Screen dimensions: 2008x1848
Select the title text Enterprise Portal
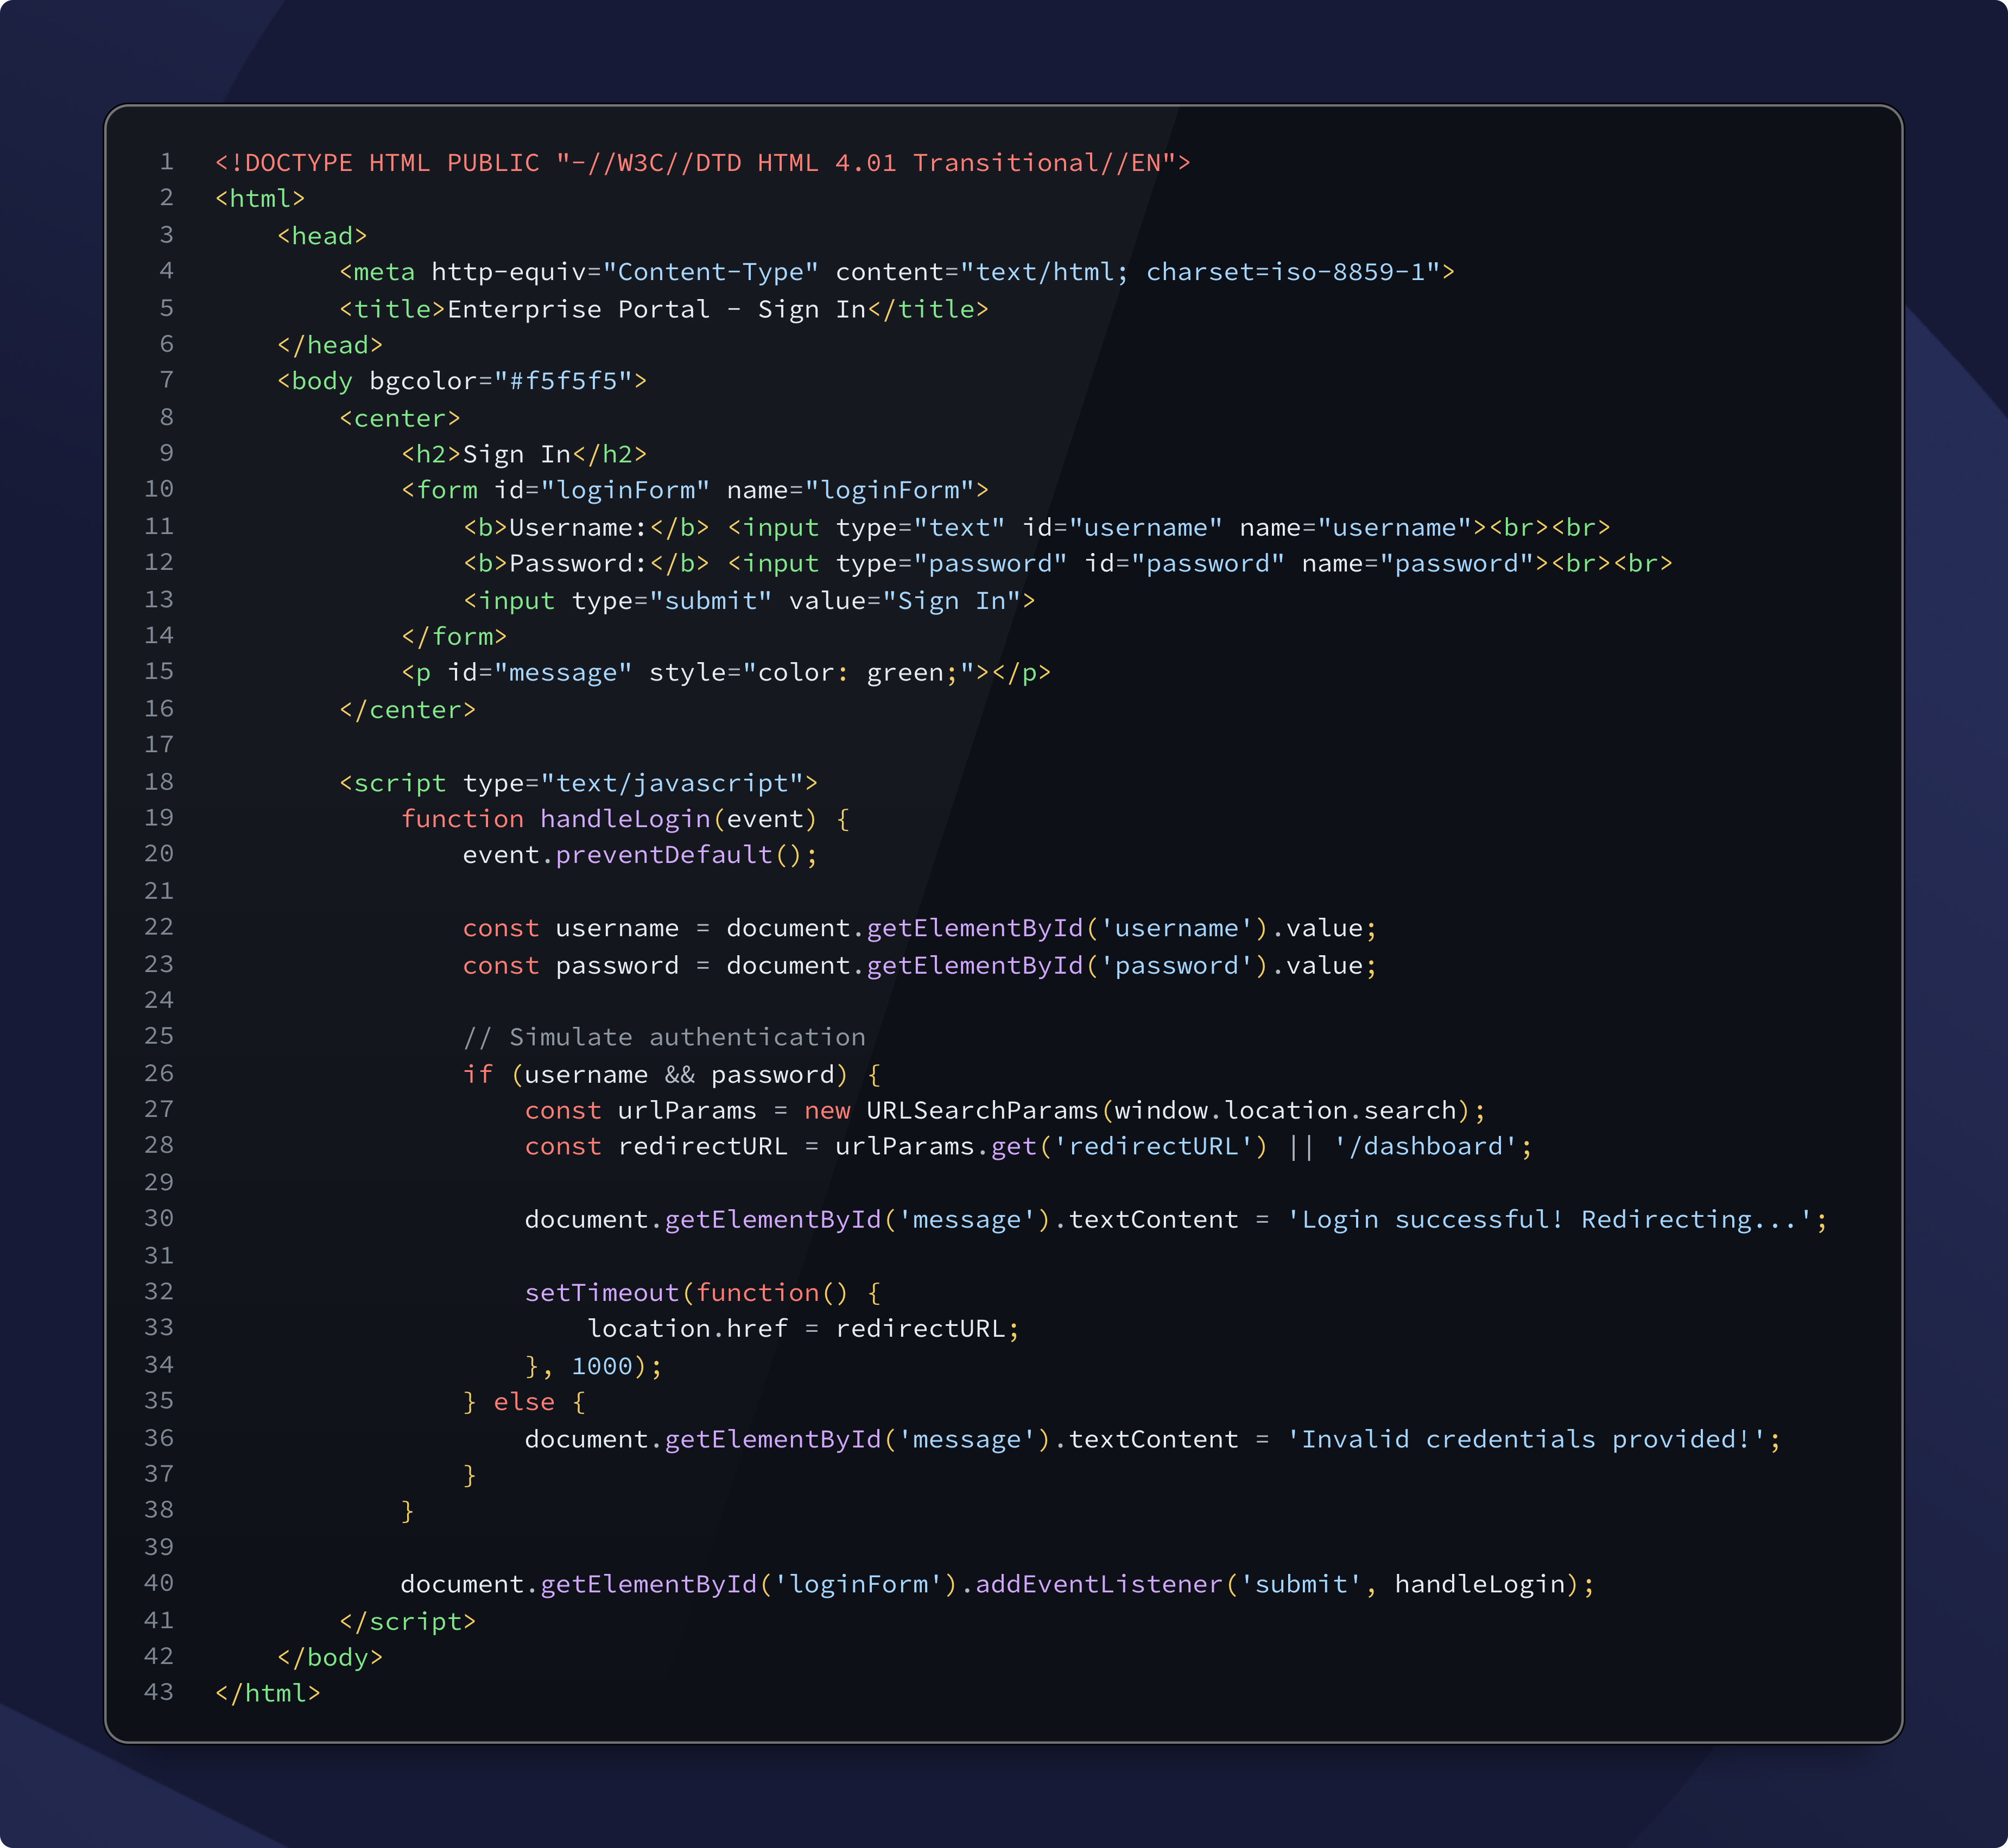575,308
